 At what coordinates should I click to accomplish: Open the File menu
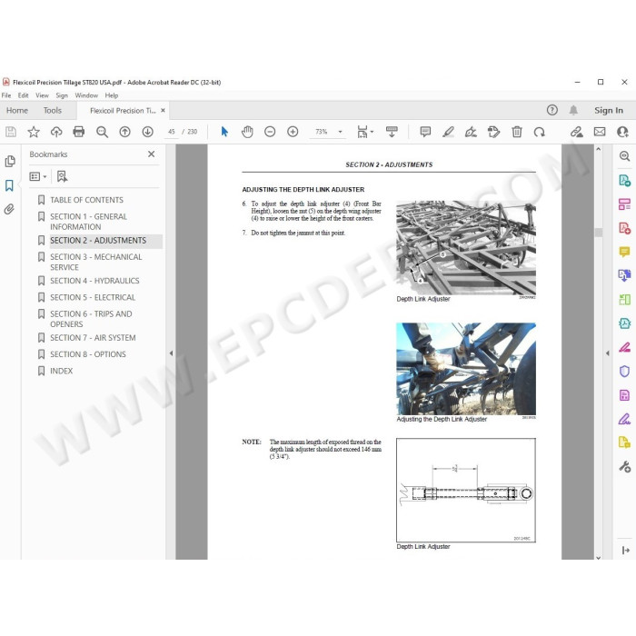[6, 95]
